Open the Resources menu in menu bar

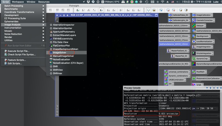(44, 2)
